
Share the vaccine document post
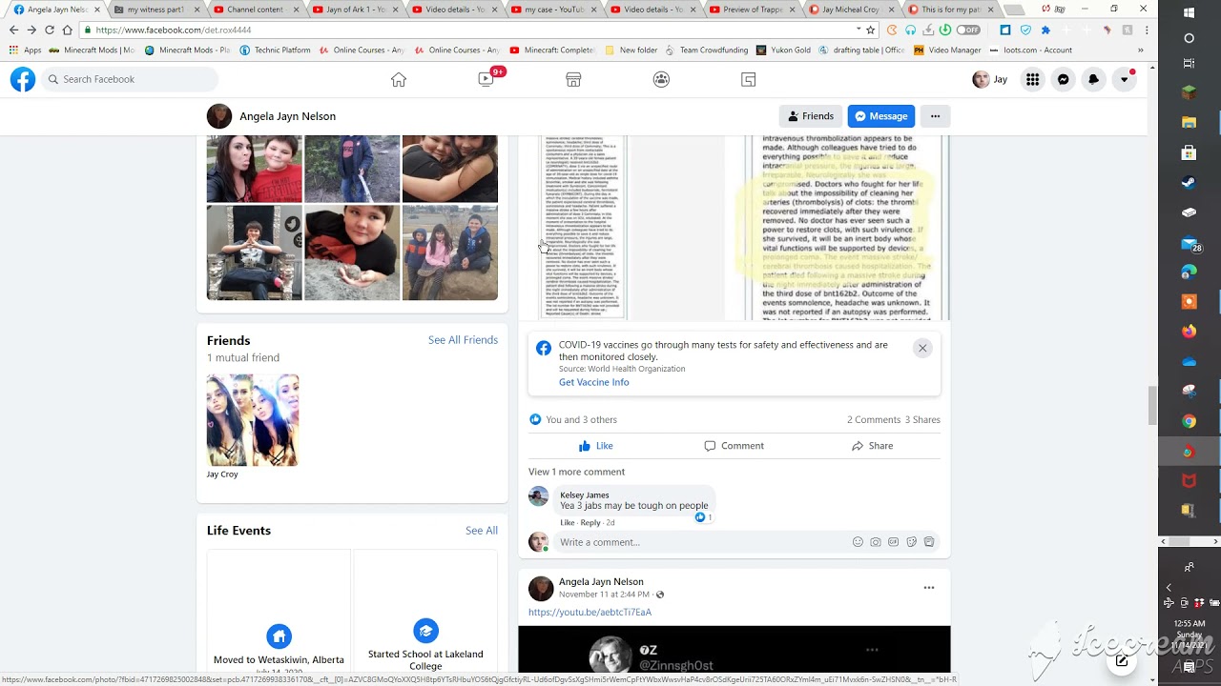[x=872, y=446]
